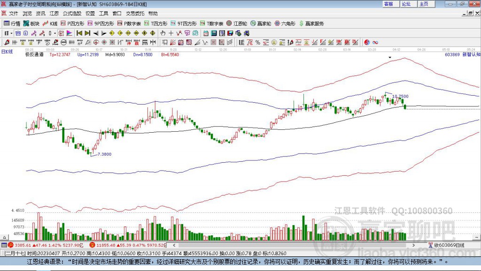Select the red pencil tool at the left end of the drawing toolbar
Screen dimensions: 481x271
[7, 42]
